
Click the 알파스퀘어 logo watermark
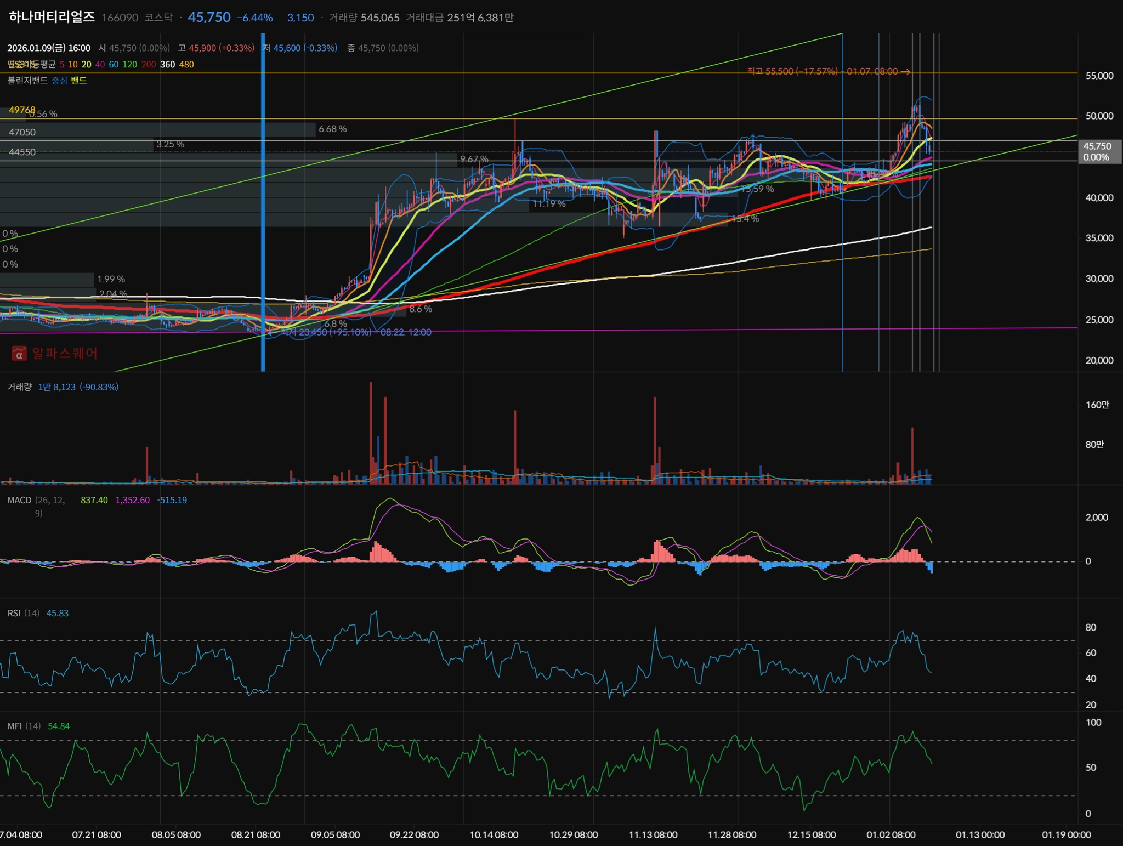pos(55,353)
